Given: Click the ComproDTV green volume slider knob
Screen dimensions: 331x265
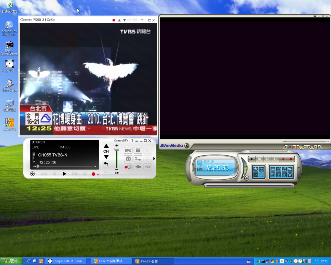Looking at the screenshot, I should (x=117, y=149).
